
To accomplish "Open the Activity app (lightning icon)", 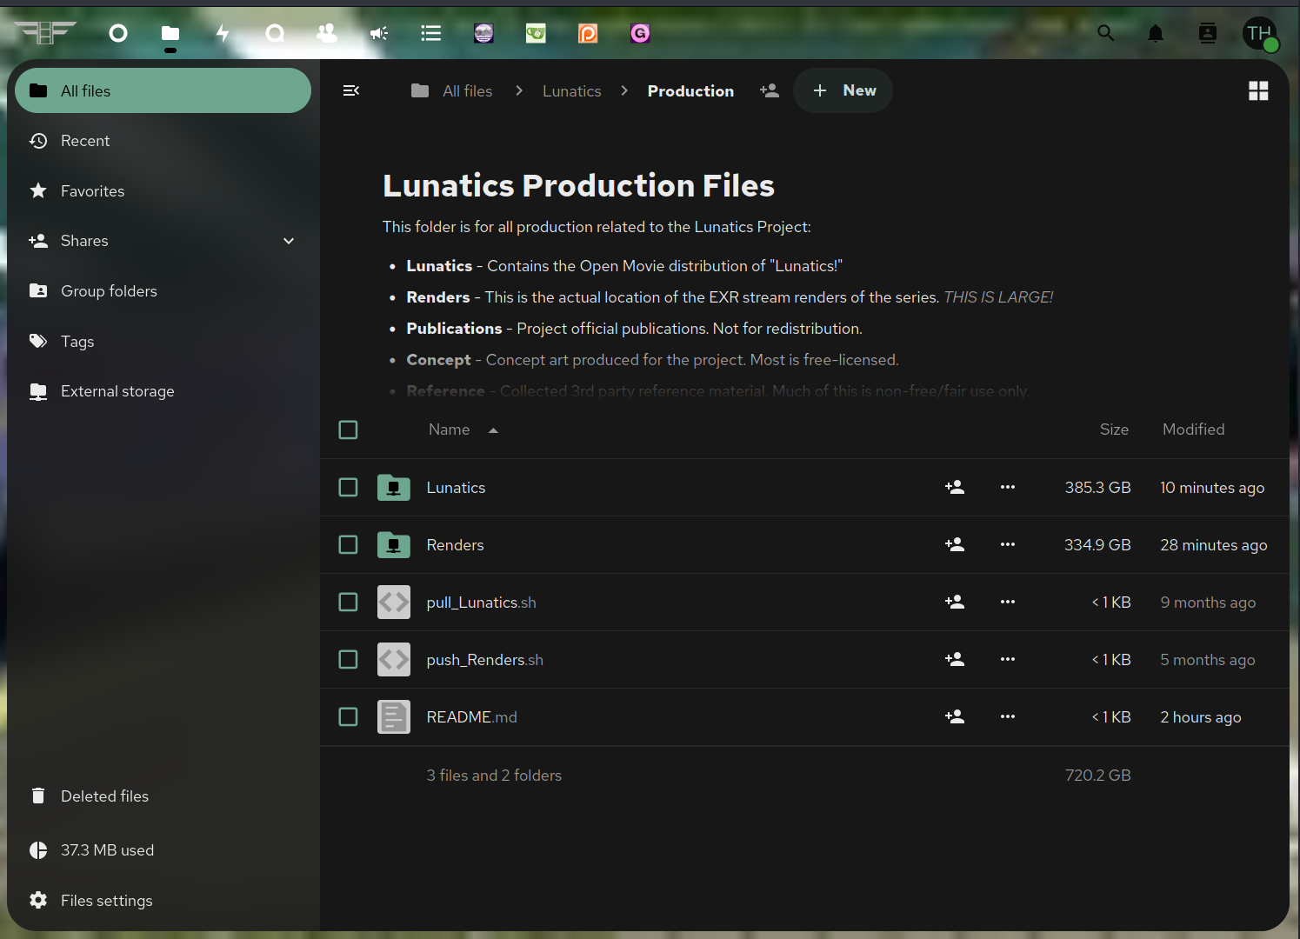I will tap(223, 33).
